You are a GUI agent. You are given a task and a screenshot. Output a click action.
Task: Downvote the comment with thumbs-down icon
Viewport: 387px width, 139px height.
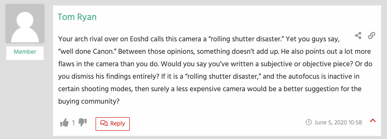tap(83, 122)
